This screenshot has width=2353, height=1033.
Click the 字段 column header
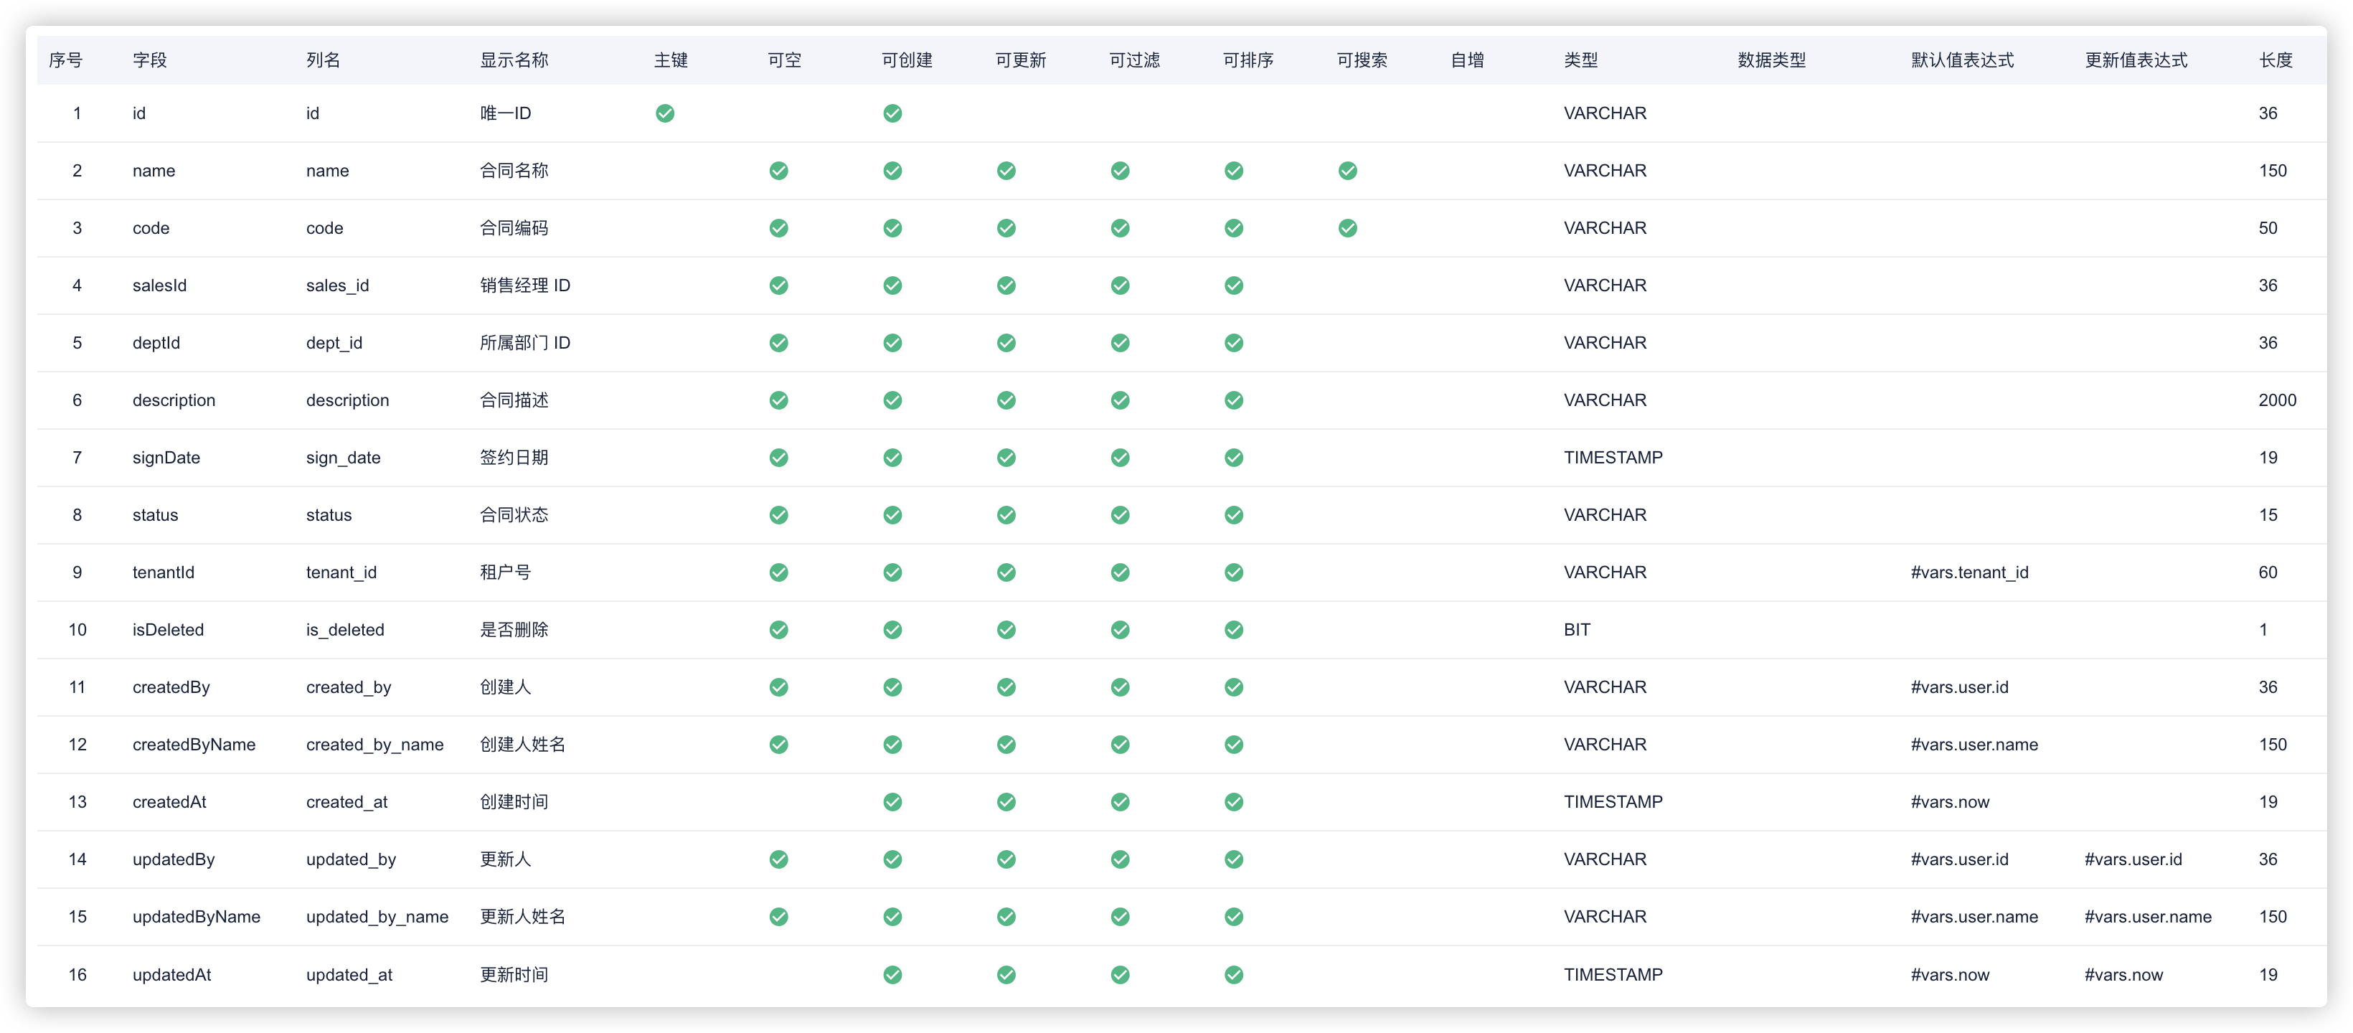click(x=150, y=60)
